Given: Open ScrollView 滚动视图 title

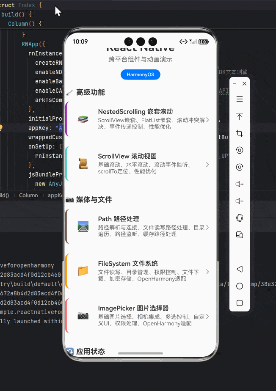Looking at the screenshot, I should [x=127, y=156].
